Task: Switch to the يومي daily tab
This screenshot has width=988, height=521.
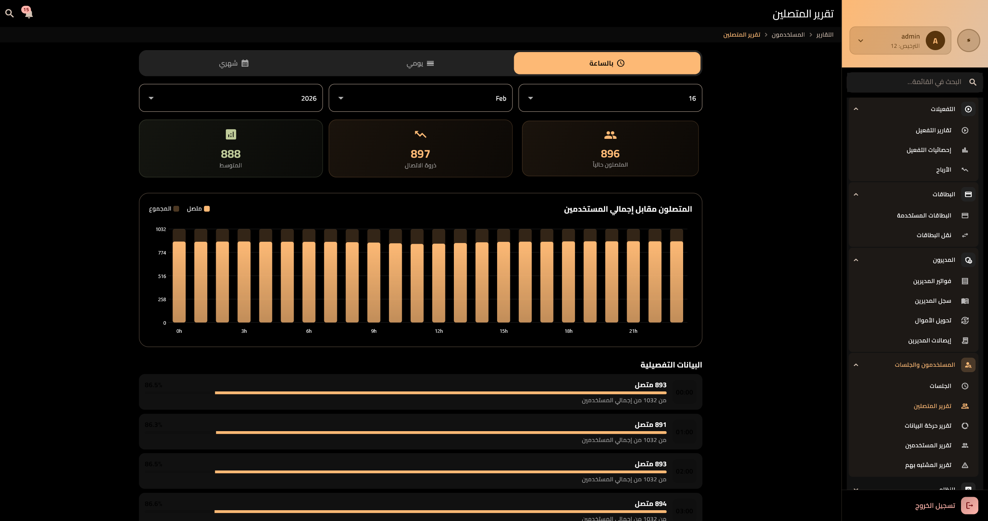Action: pyautogui.click(x=420, y=63)
